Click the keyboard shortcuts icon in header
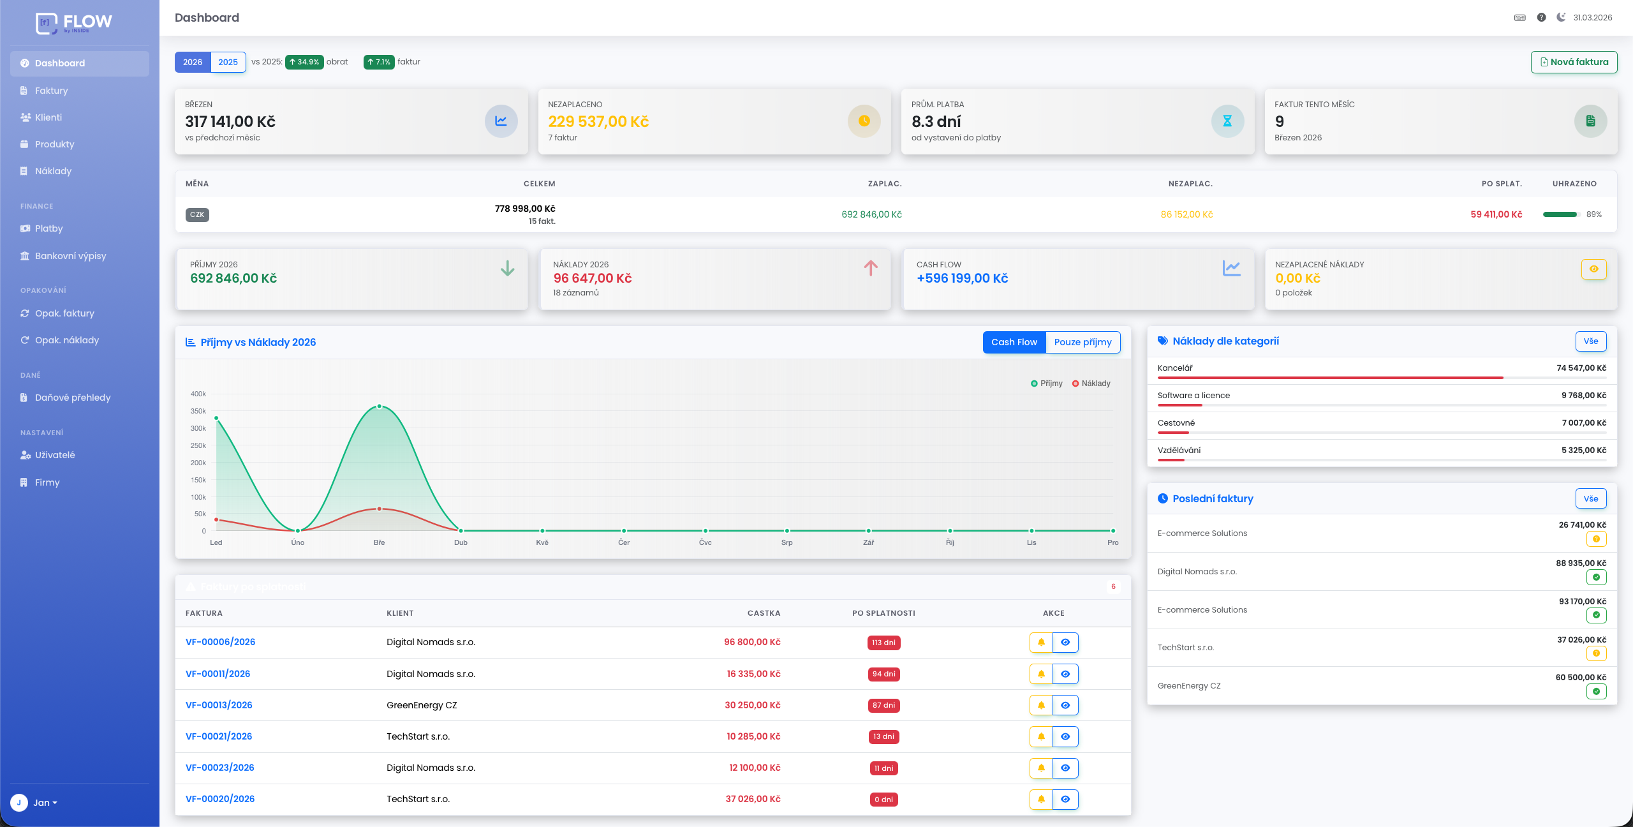 click(x=1519, y=18)
